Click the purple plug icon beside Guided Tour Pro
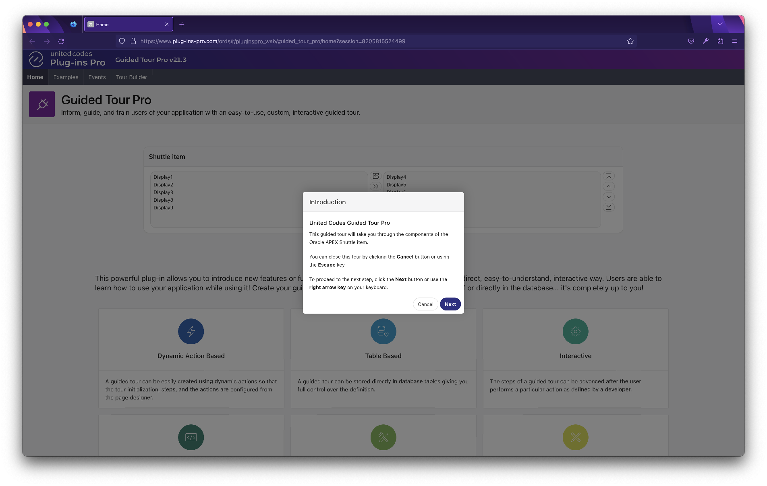The height and width of the screenshot is (486, 767). click(42, 104)
